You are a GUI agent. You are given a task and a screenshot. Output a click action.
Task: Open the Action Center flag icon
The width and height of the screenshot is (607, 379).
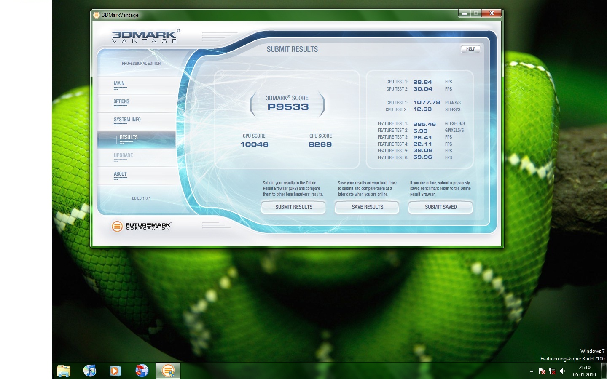pyautogui.click(x=542, y=371)
